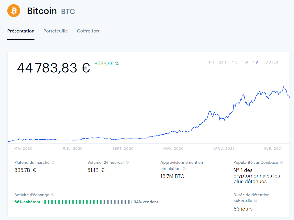Click the price chart peak near April 2021
This screenshot has height=220, width=294.
coord(284,86)
